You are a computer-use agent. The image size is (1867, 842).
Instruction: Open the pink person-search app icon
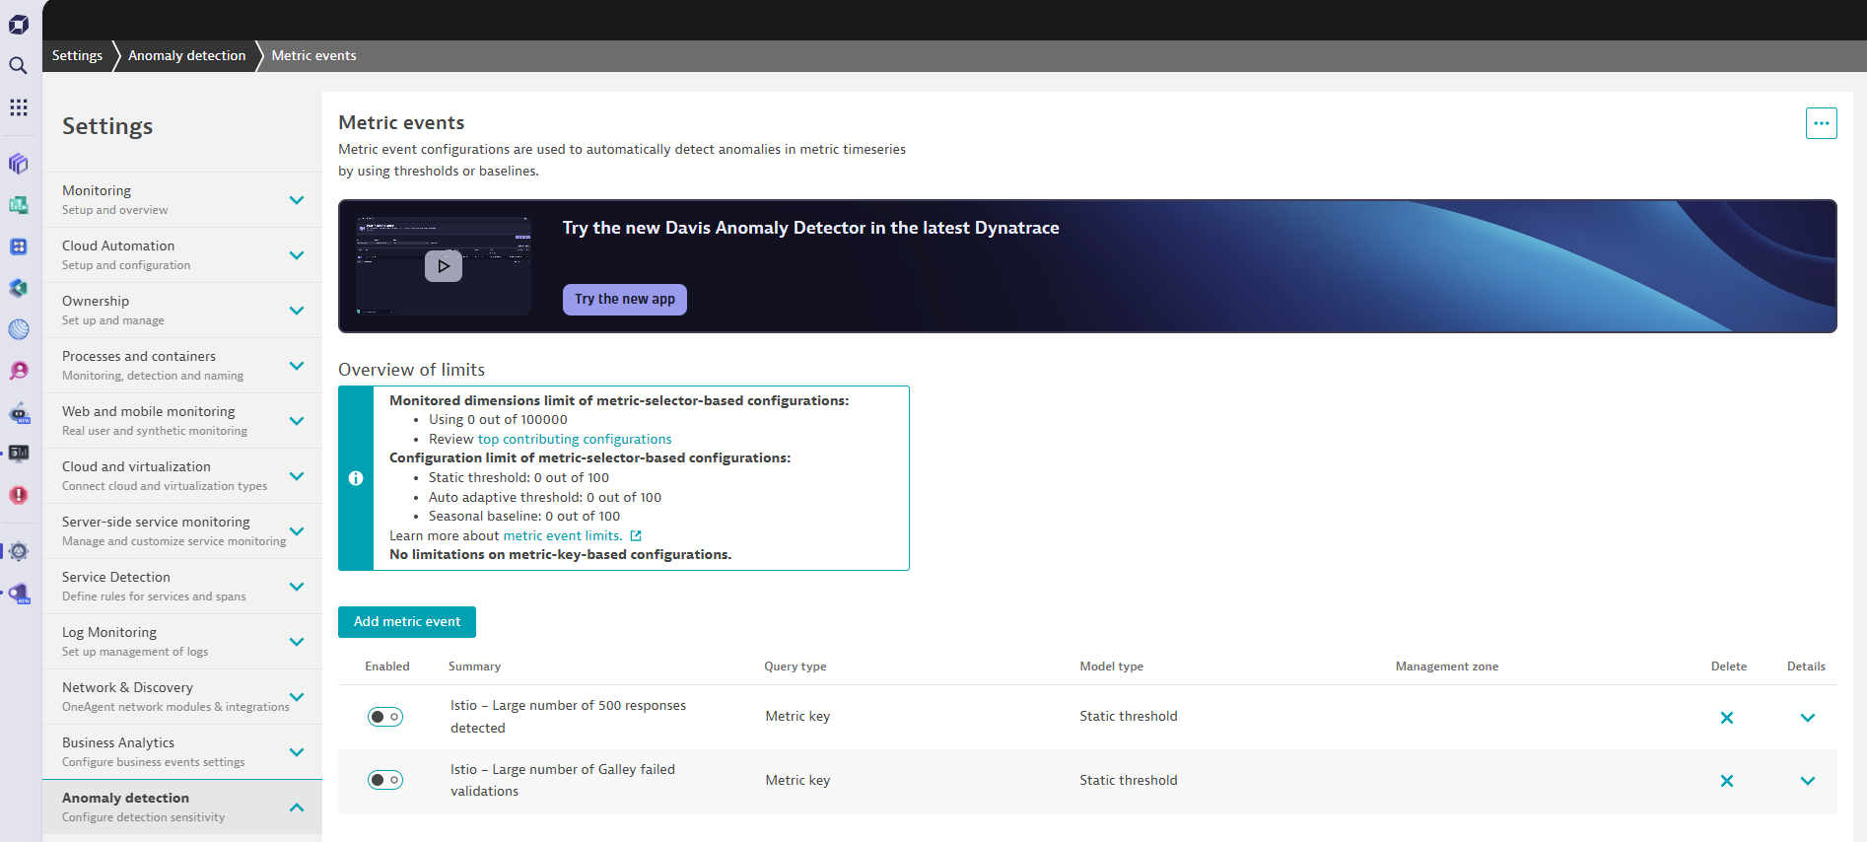(19, 371)
